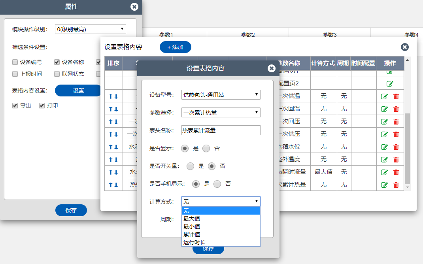Screen dimensions: 423x264
Task: Click the edit pencil for 一次回压
Action: (x=384, y=121)
